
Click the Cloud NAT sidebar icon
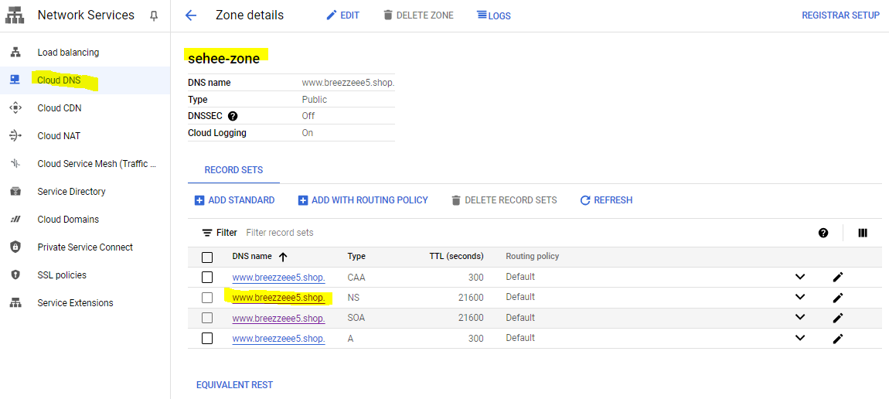[x=15, y=135]
